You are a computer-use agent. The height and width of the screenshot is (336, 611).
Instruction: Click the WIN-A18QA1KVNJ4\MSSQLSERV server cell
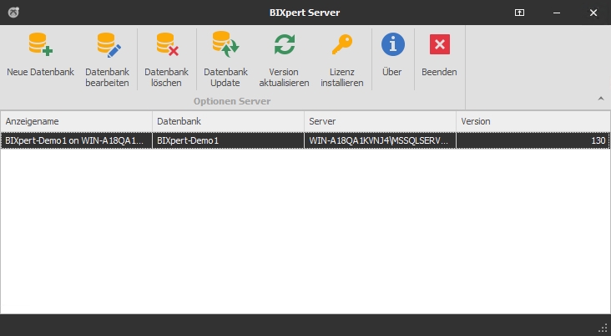pyautogui.click(x=380, y=140)
